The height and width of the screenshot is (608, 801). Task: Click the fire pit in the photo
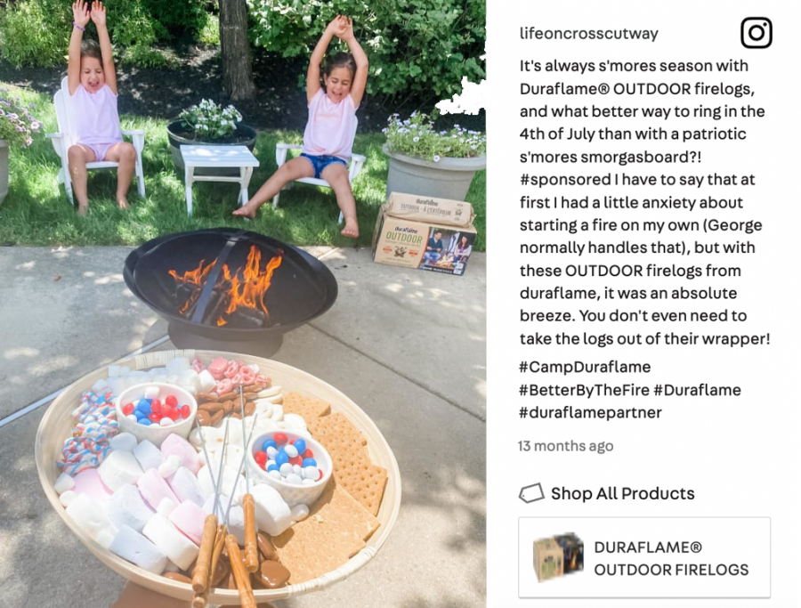tap(230, 288)
